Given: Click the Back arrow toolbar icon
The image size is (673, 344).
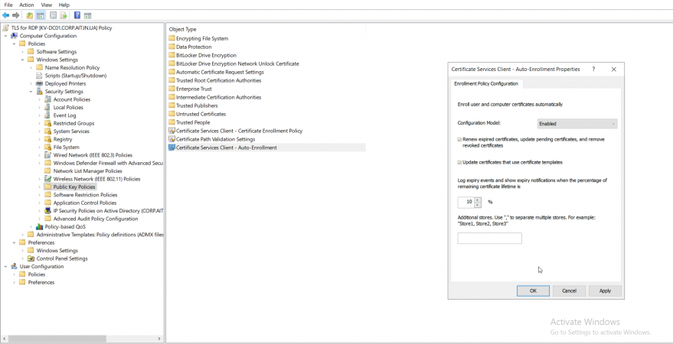Looking at the screenshot, I should [6, 15].
